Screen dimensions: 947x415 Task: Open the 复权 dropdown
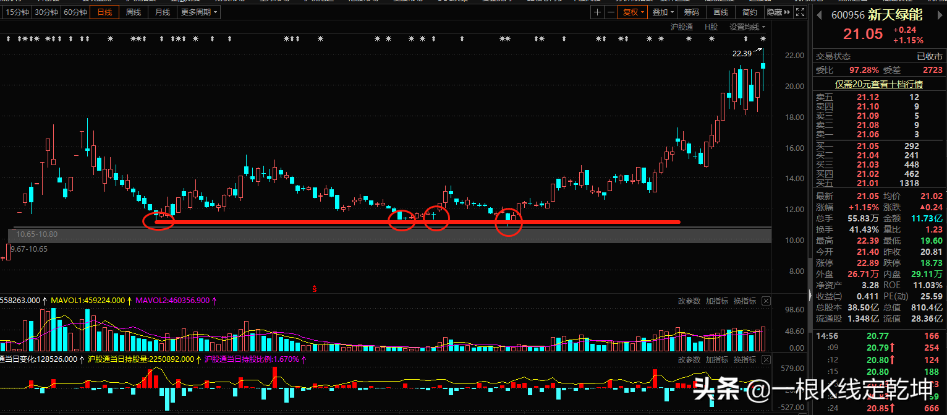point(634,12)
